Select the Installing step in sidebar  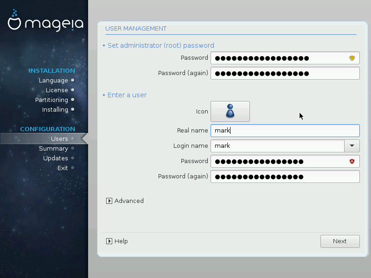[x=55, y=110]
